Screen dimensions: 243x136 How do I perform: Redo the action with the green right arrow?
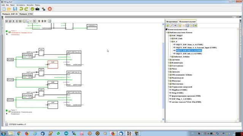click(x=26, y=9)
